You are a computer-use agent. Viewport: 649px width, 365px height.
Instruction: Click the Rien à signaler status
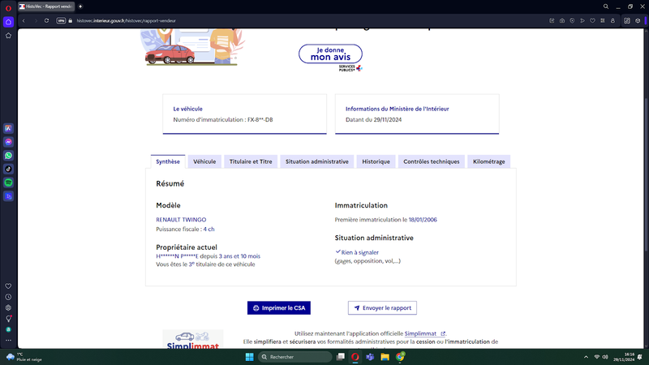(357, 252)
